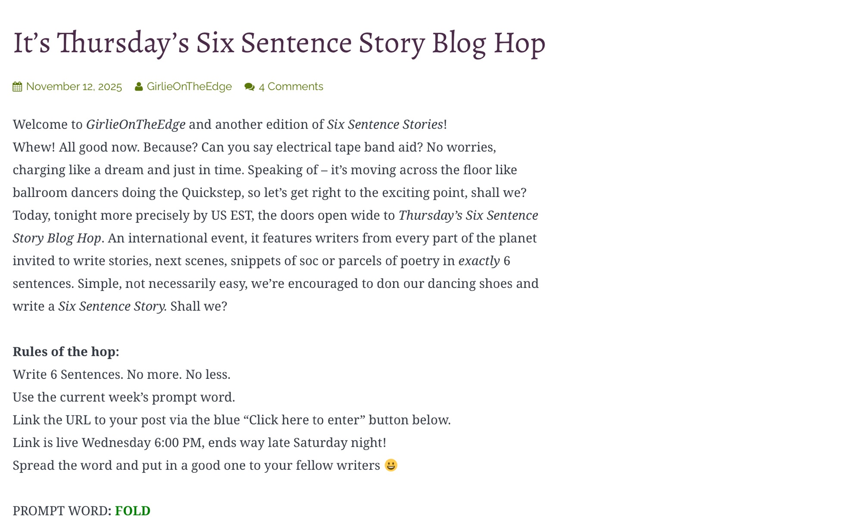The image size is (862, 527).
Task: Visit the GirlieOnTheEdge author link
Action: pos(189,87)
